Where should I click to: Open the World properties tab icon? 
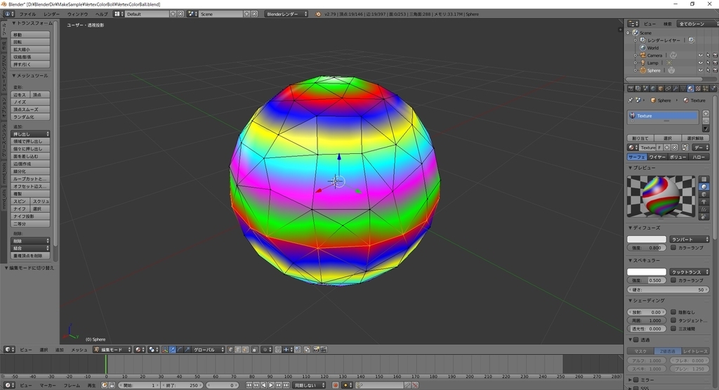[653, 88]
